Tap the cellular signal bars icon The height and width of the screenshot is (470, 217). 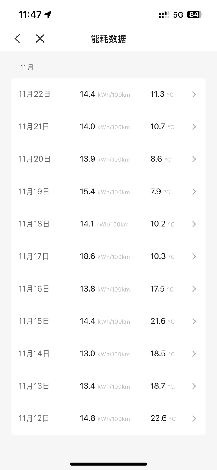(x=164, y=15)
